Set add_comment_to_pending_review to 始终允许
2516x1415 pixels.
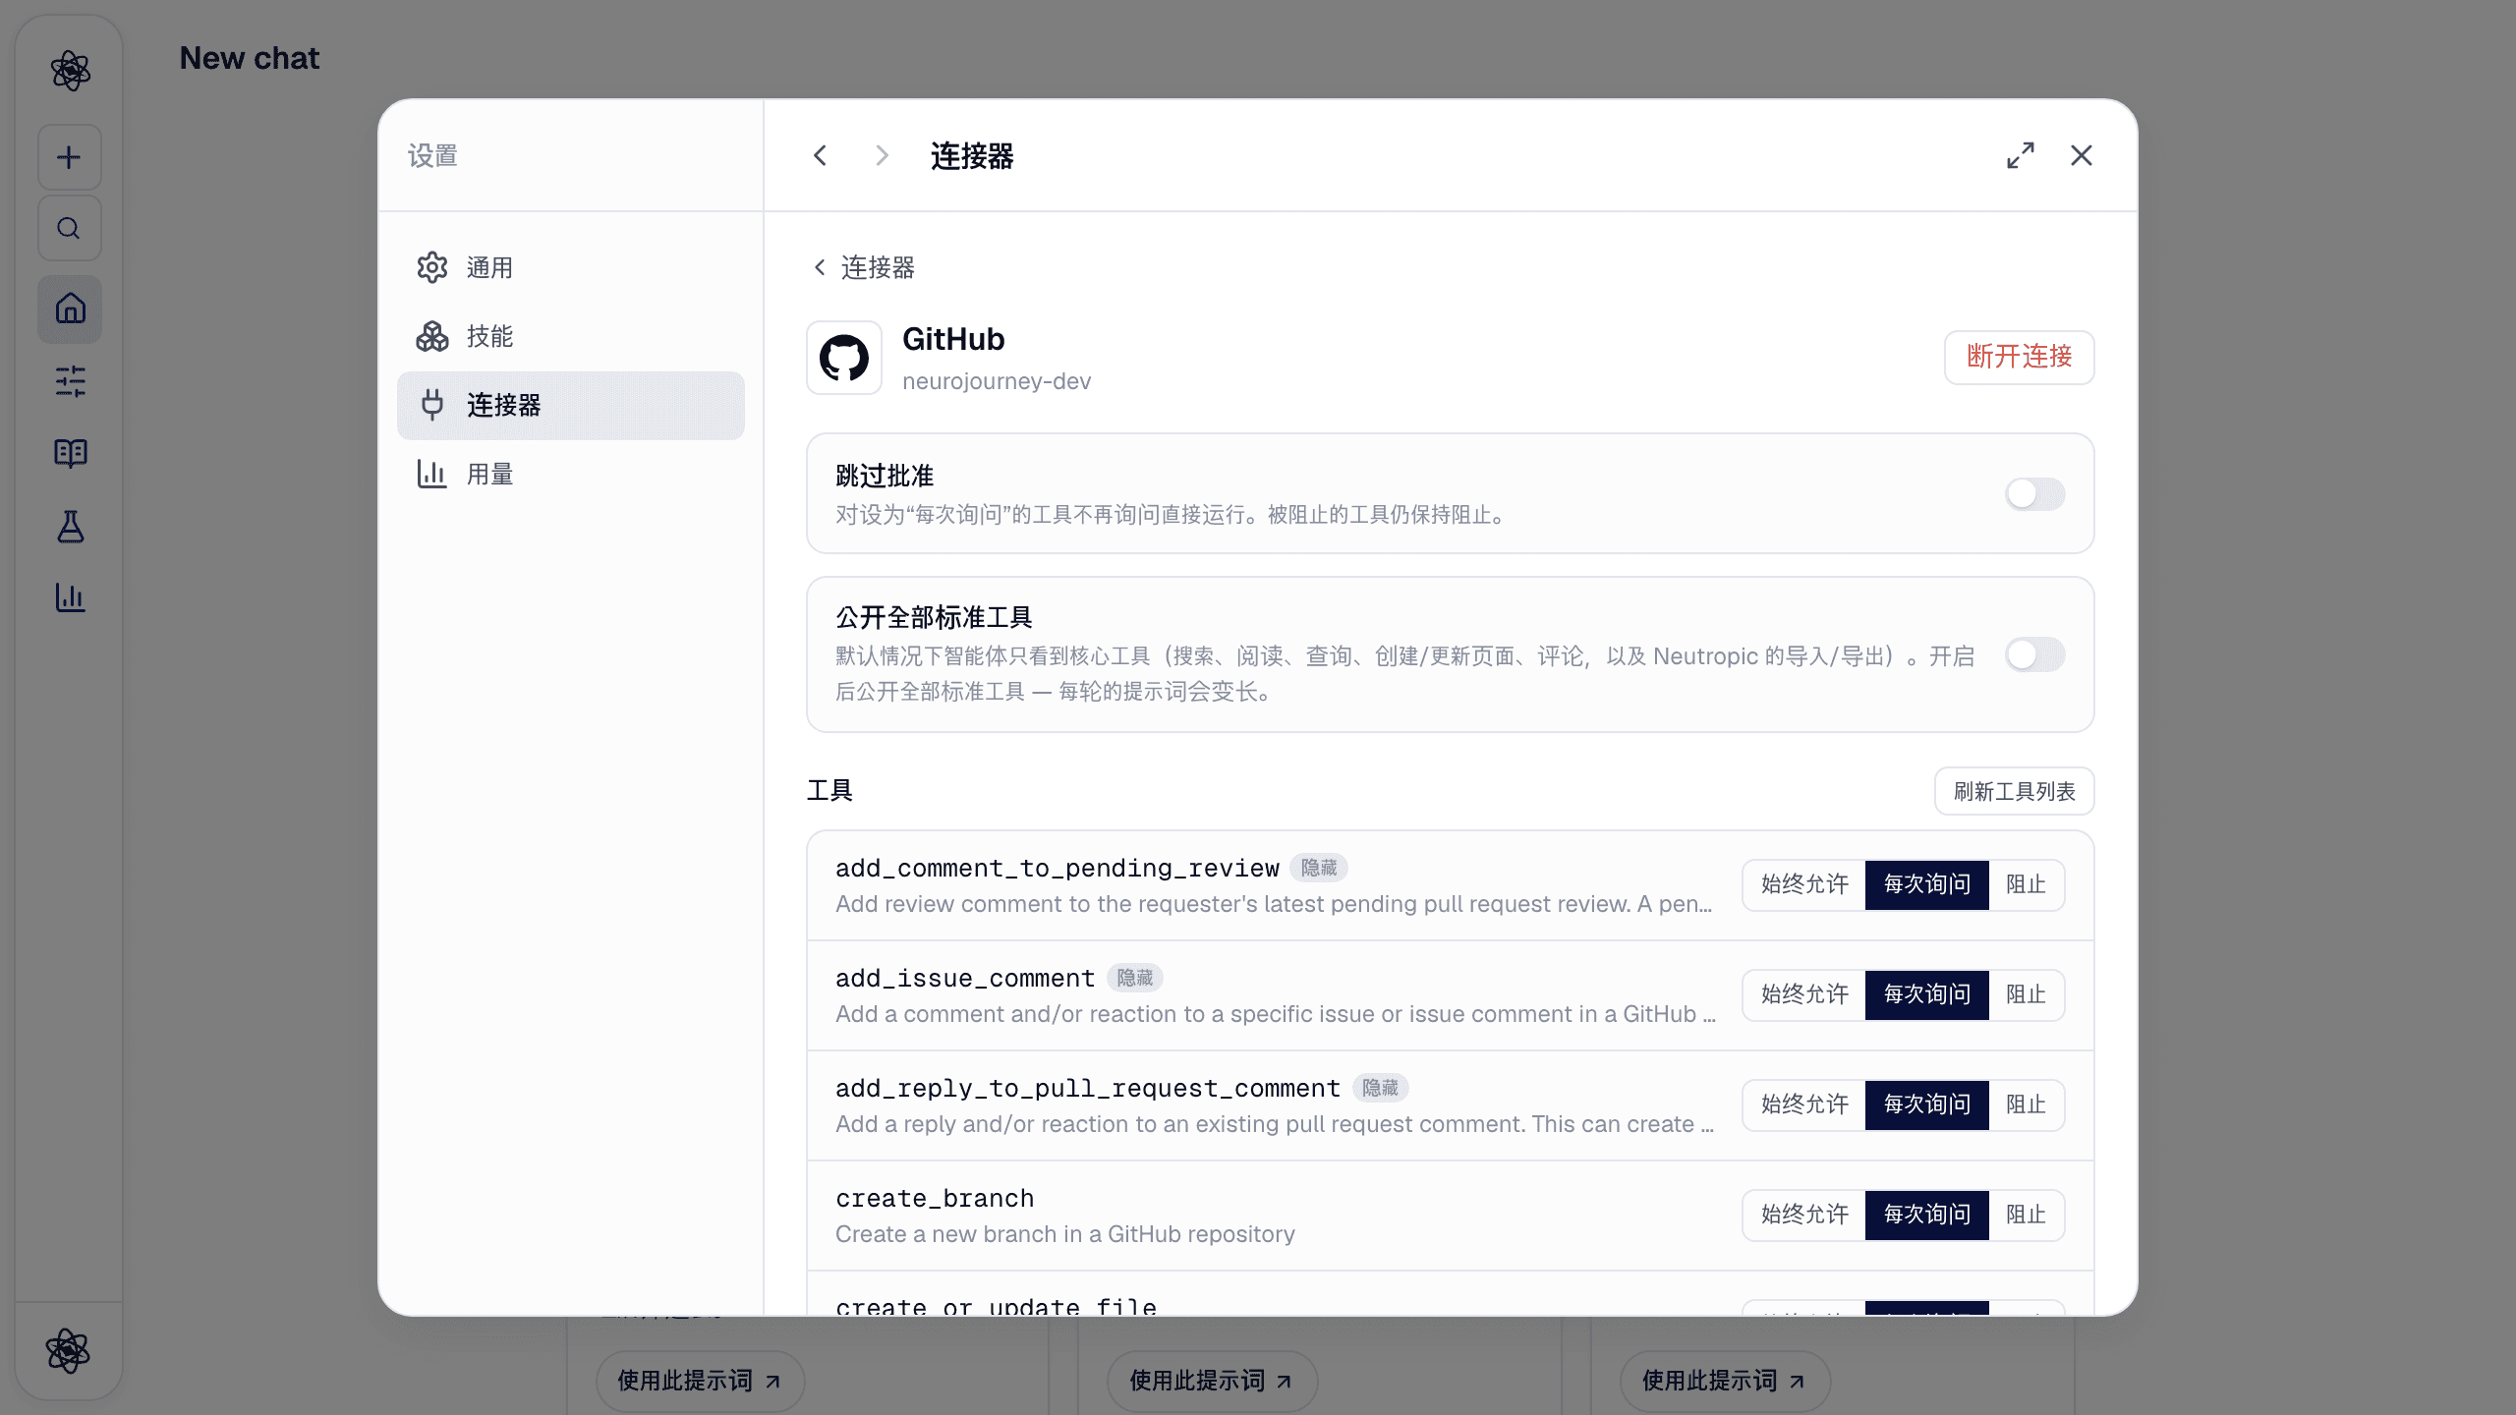point(1804,885)
